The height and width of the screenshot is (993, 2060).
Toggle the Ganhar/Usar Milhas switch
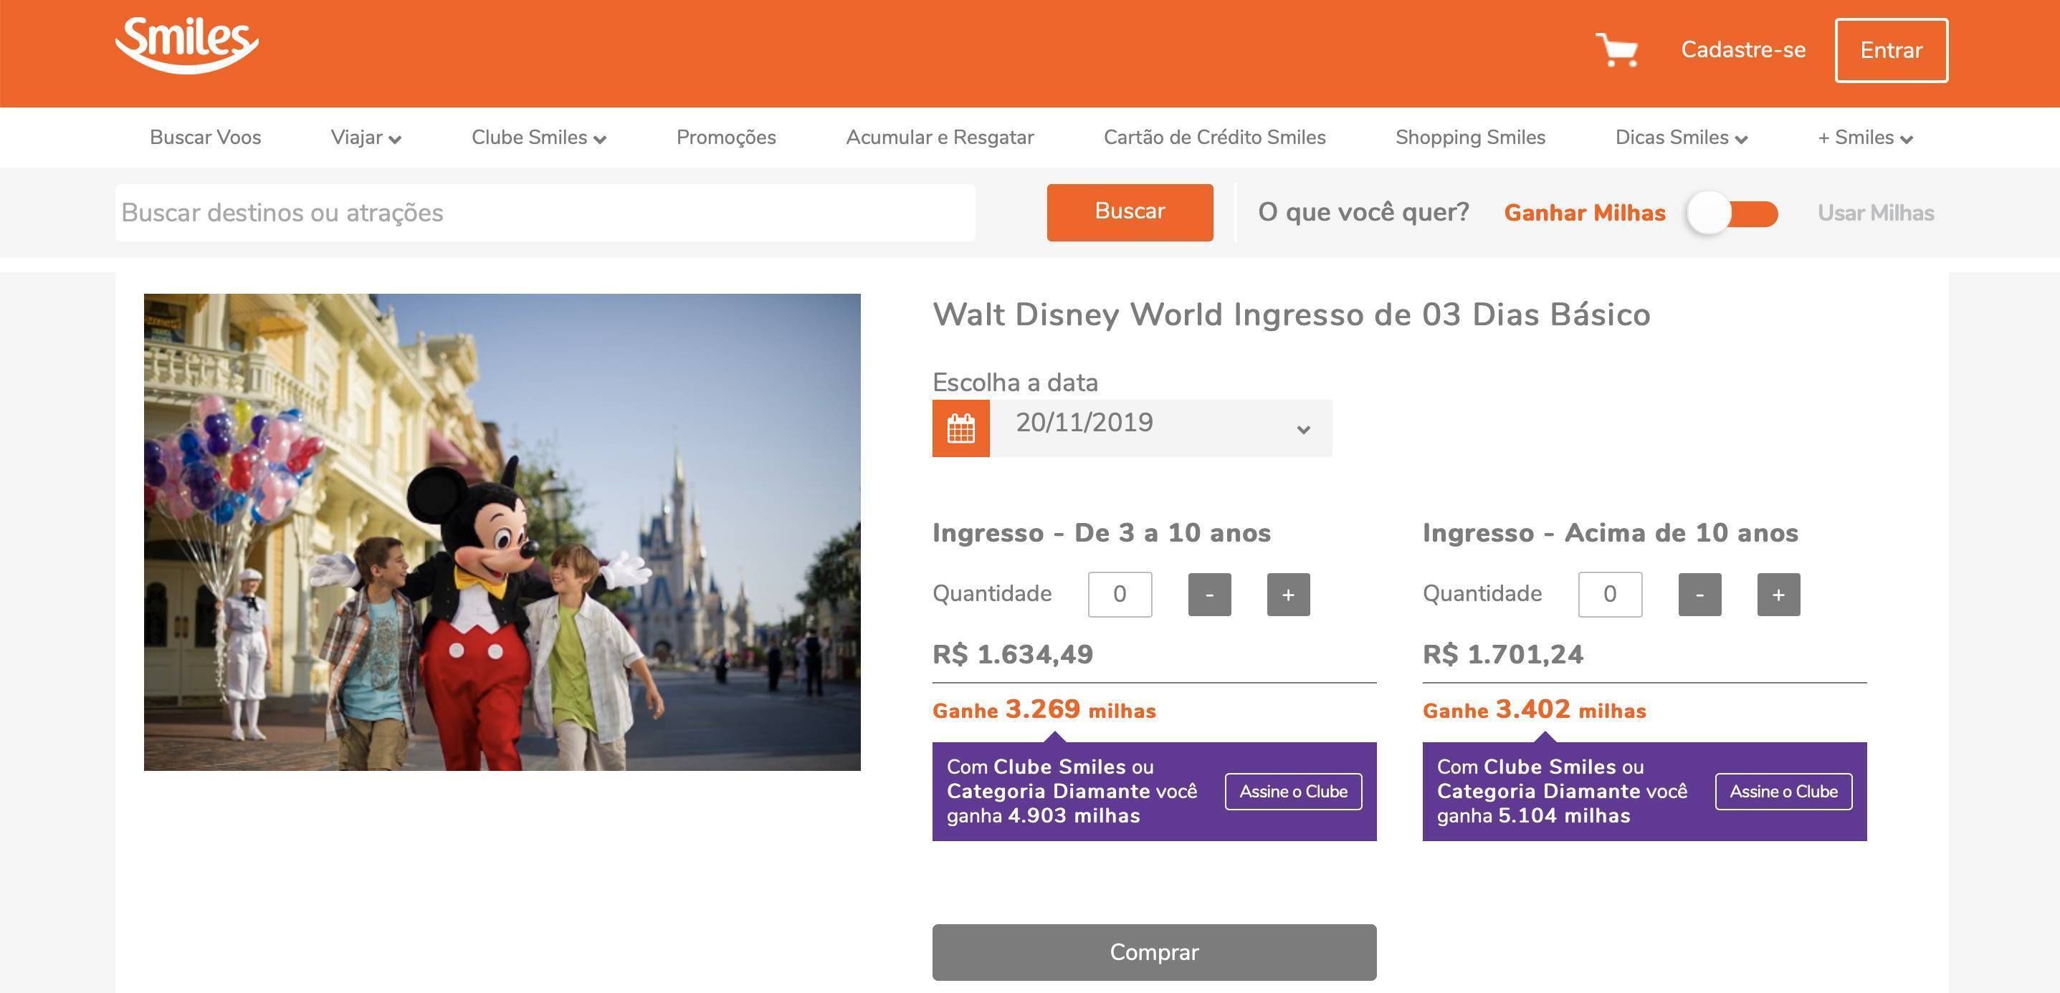[1732, 214]
